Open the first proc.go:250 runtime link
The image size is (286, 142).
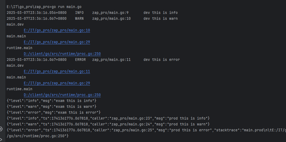[x=62, y=54]
